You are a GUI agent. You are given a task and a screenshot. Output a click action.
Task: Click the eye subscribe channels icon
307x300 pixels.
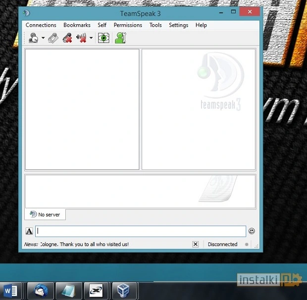point(103,38)
